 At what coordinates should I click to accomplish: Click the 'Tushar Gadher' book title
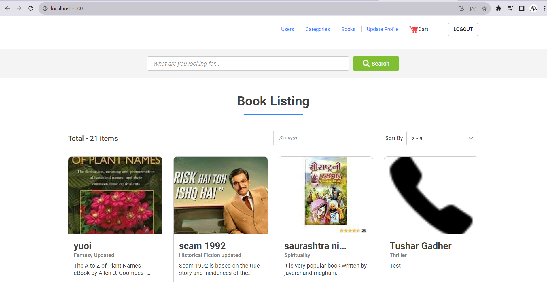[421, 246]
